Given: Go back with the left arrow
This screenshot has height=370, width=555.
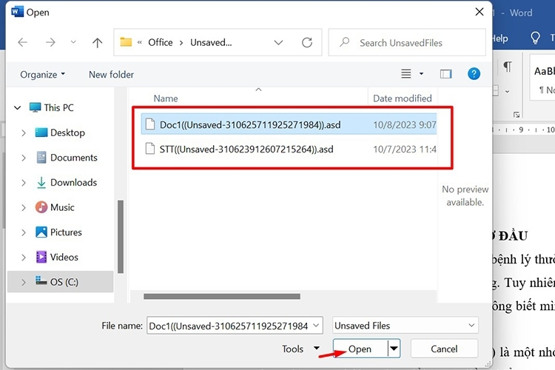Looking at the screenshot, I should click(23, 42).
